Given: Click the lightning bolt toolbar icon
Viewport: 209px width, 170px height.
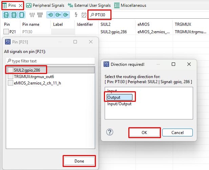Looking at the screenshot, I should pyautogui.click(x=76, y=15).
